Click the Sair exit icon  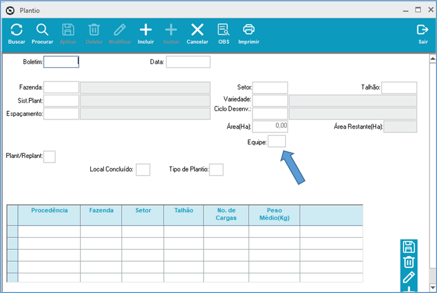(x=422, y=29)
